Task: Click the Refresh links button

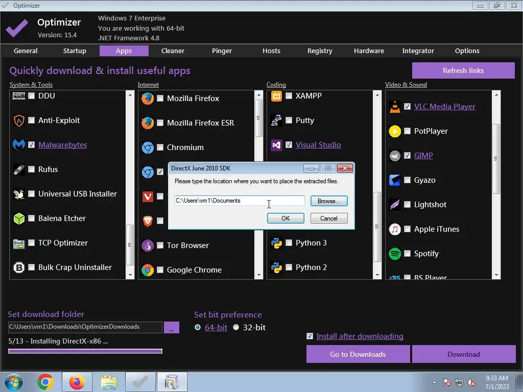Action: coord(463,70)
